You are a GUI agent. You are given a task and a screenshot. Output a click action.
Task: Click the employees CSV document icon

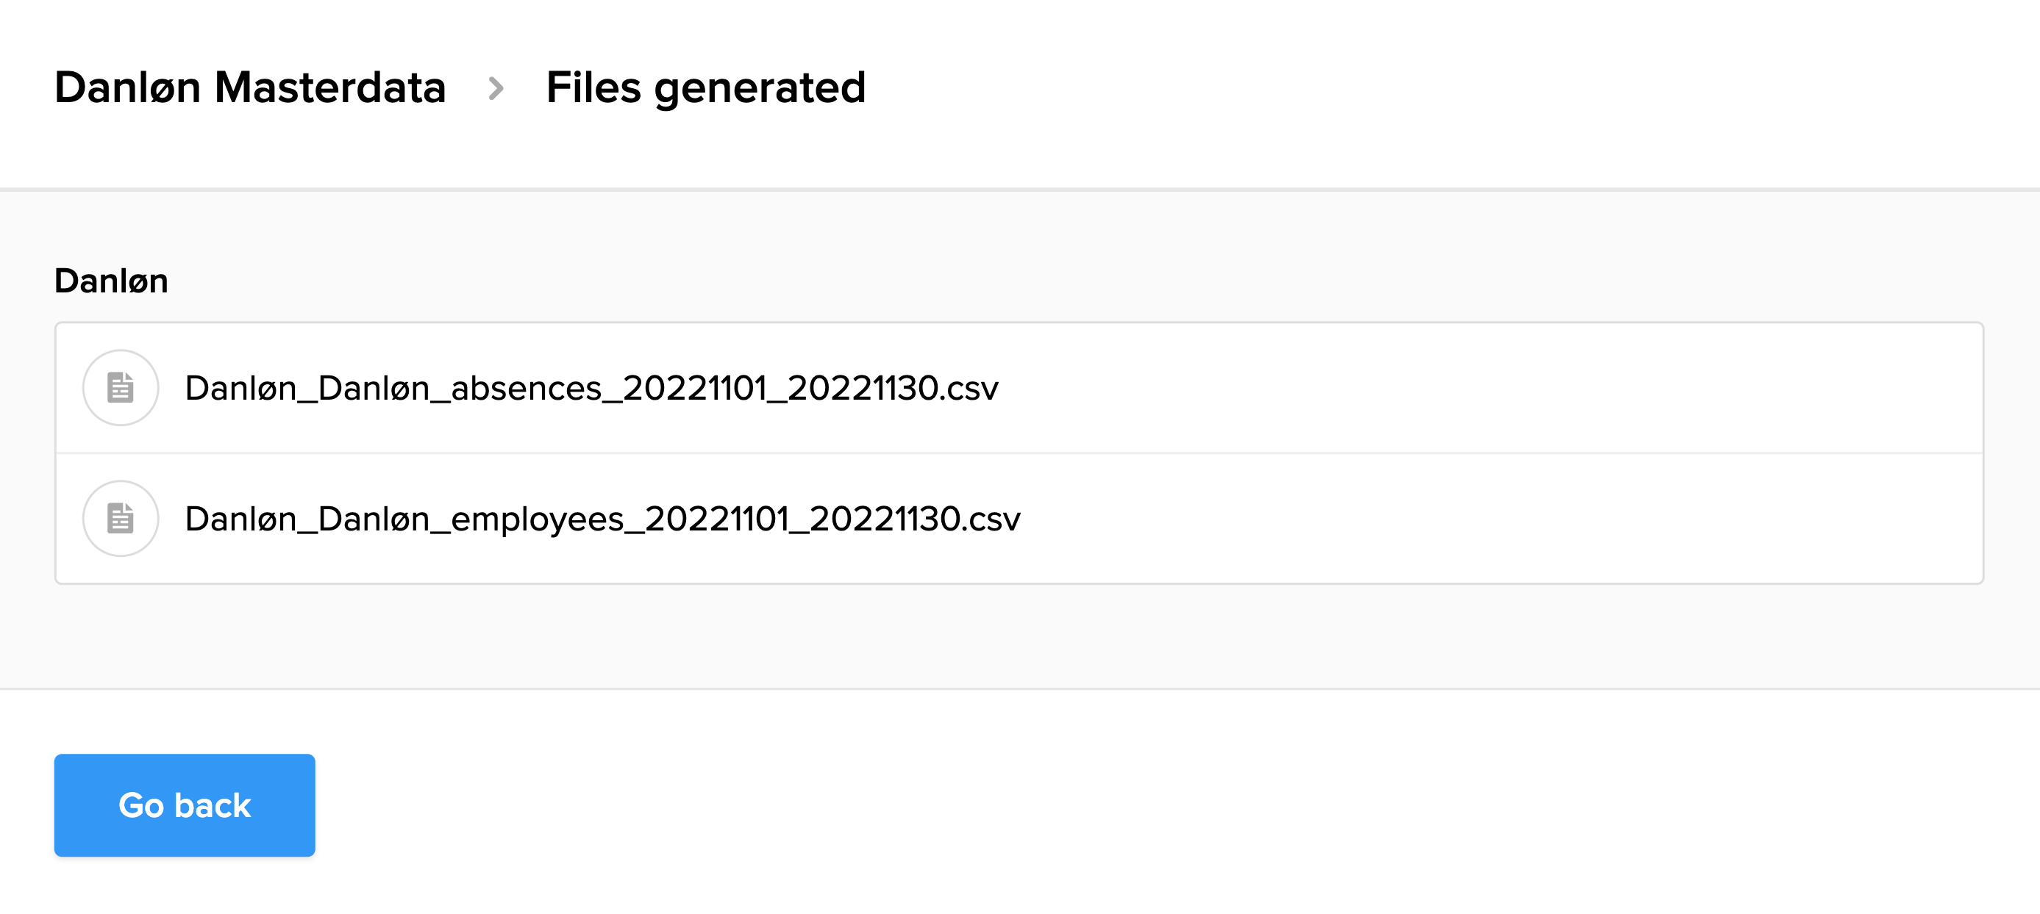point(121,518)
